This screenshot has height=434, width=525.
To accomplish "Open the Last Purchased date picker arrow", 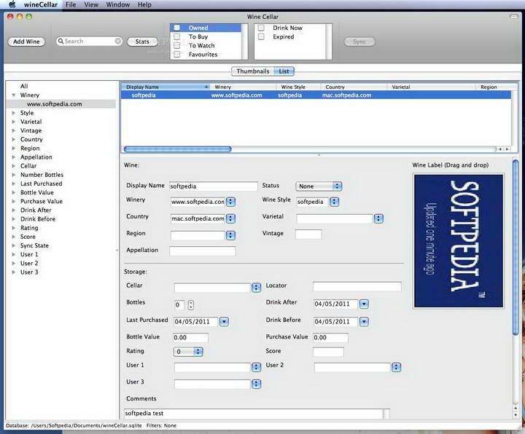I will point(224,322).
